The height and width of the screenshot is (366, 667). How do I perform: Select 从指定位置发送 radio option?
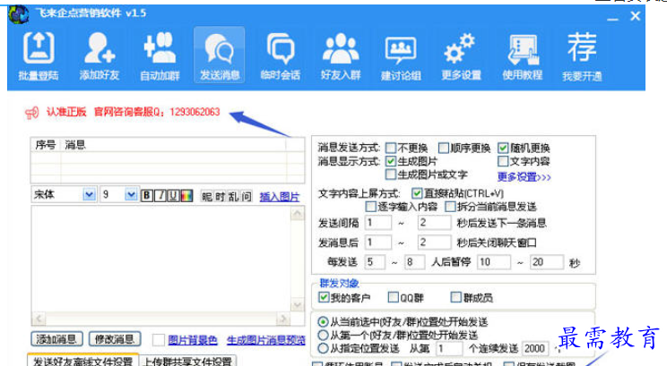point(324,348)
